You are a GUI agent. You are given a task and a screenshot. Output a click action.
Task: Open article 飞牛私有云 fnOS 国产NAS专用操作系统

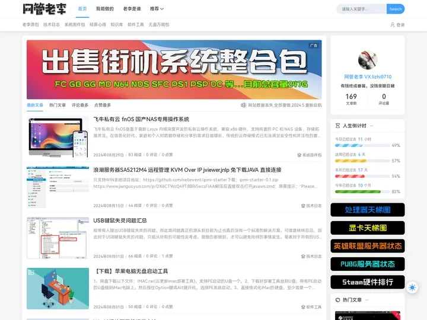pyautogui.click(x=141, y=119)
